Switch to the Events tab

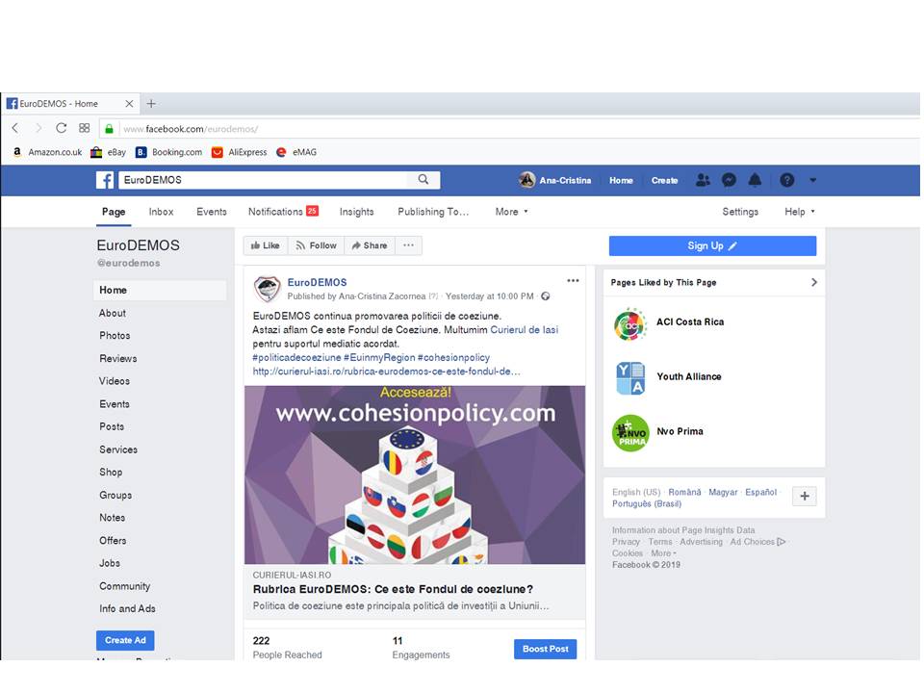(x=212, y=212)
